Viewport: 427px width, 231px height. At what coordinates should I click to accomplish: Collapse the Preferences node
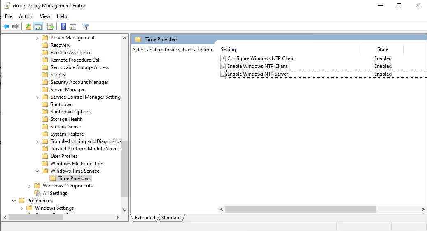point(14,201)
